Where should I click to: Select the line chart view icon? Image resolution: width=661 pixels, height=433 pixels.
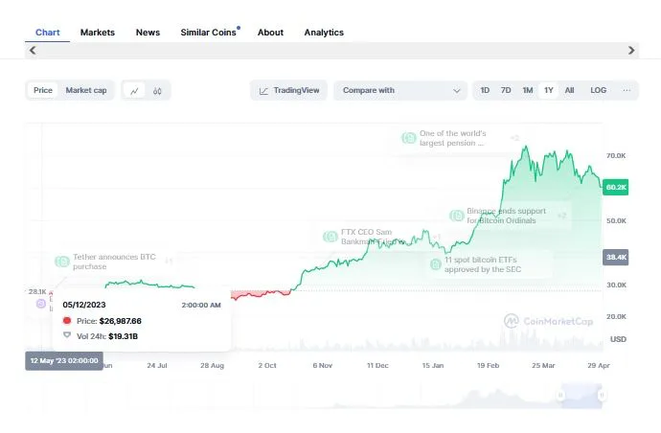pyautogui.click(x=134, y=91)
